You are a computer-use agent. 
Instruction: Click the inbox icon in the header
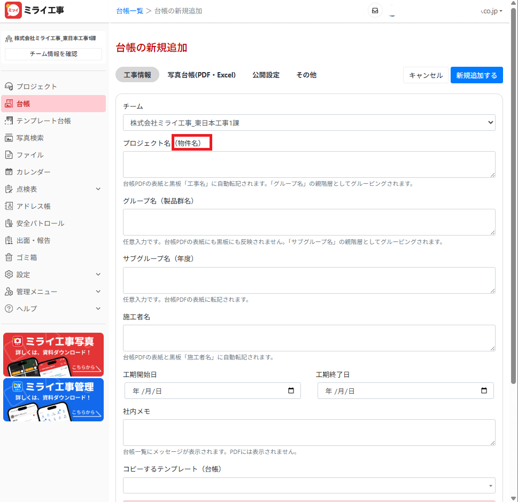[375, 11]
